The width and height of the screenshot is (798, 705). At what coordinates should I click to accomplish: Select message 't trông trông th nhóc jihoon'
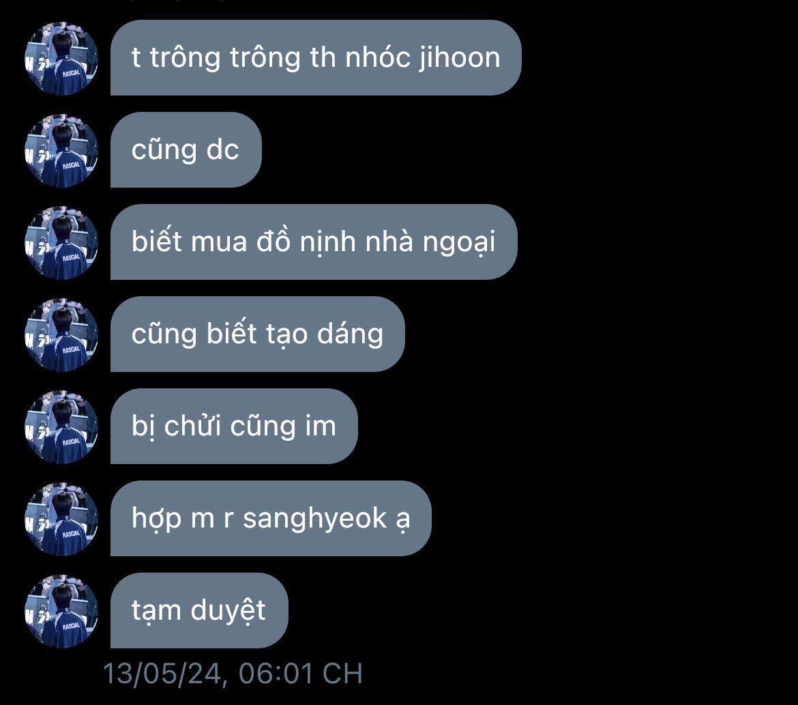pos(316,57)
